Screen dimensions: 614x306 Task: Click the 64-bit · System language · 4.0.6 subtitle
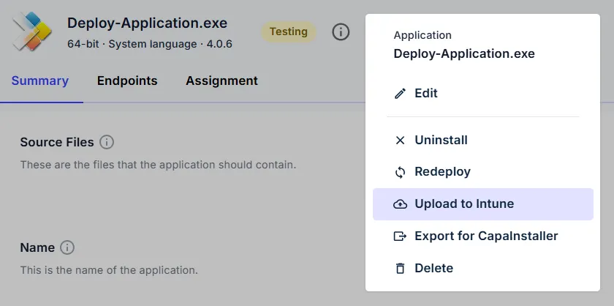150,44
